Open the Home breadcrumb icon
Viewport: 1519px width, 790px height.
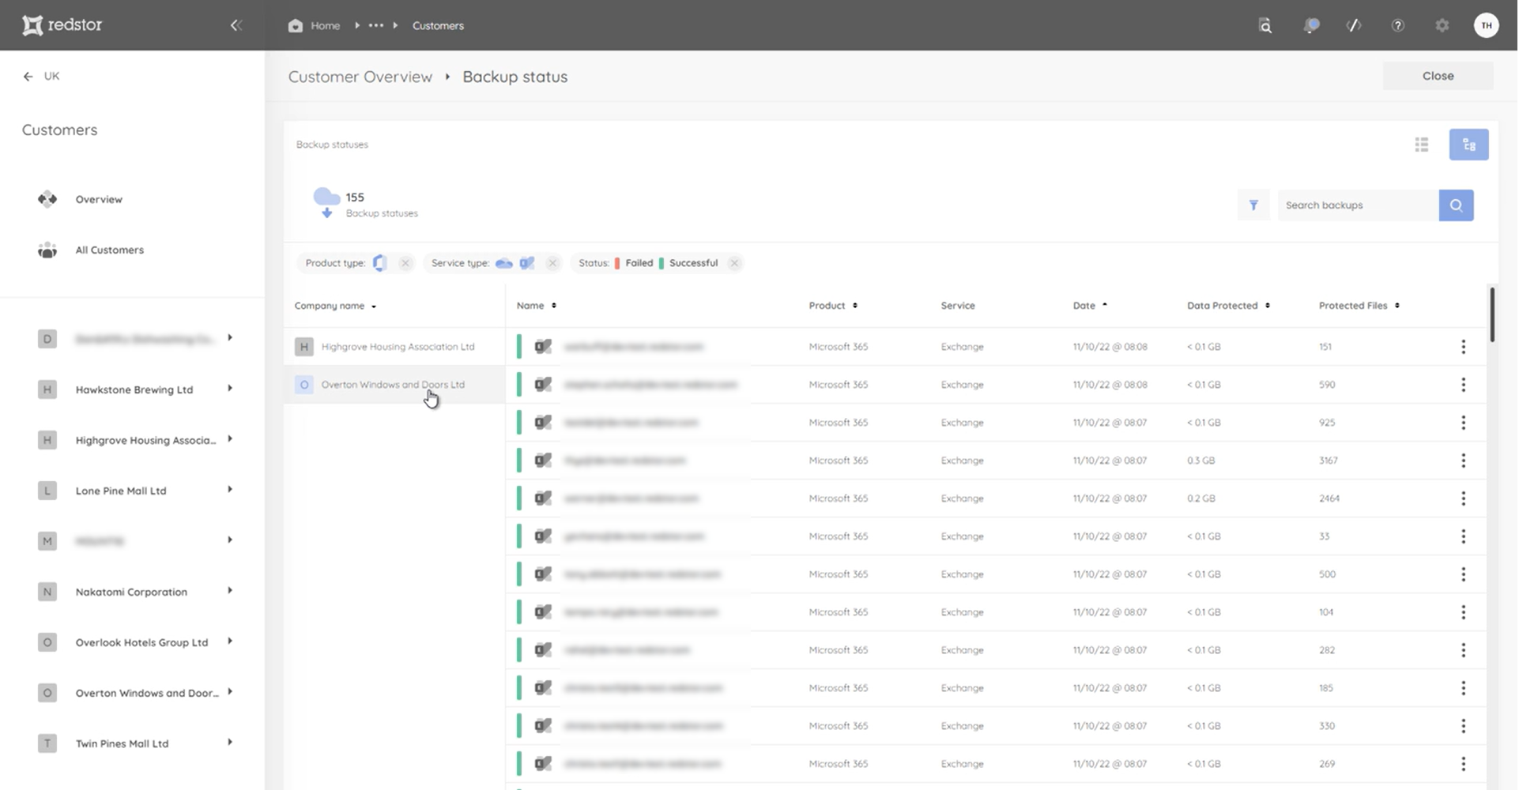click(x=296, y=25)
